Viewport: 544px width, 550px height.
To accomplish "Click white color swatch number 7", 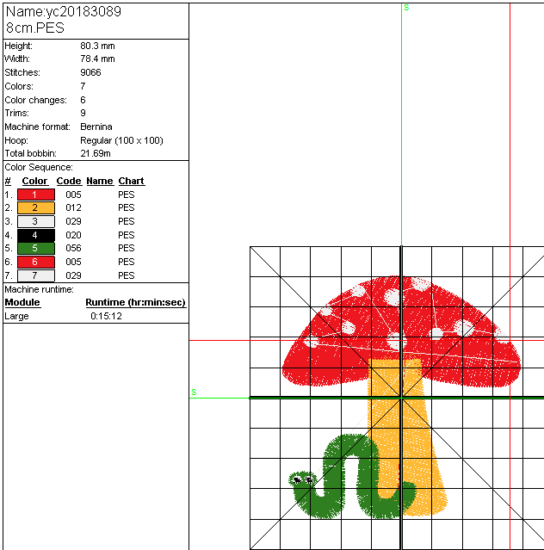I will 36,275.
